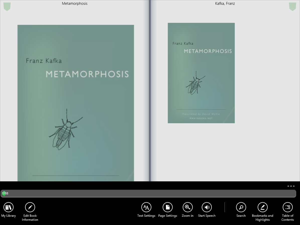This screenshot has height=225, width=300.
Task: Toggle bookmark on the left page
Action: coord(7,7)
